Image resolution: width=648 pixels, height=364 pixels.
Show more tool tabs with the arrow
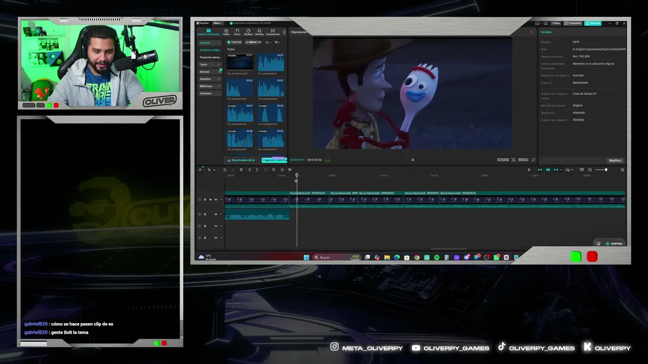[284, 32]
